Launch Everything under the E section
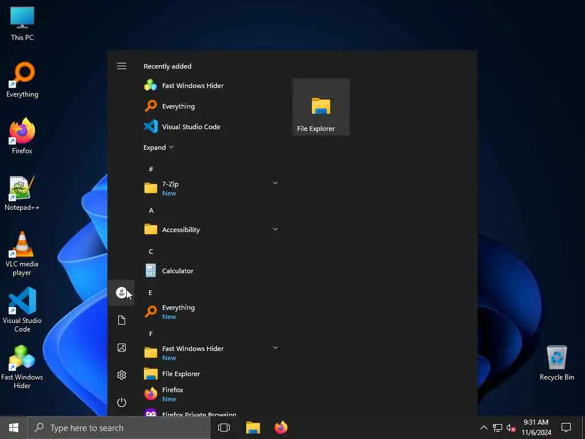Screen dimensions: 585x439 click(211, 312)
